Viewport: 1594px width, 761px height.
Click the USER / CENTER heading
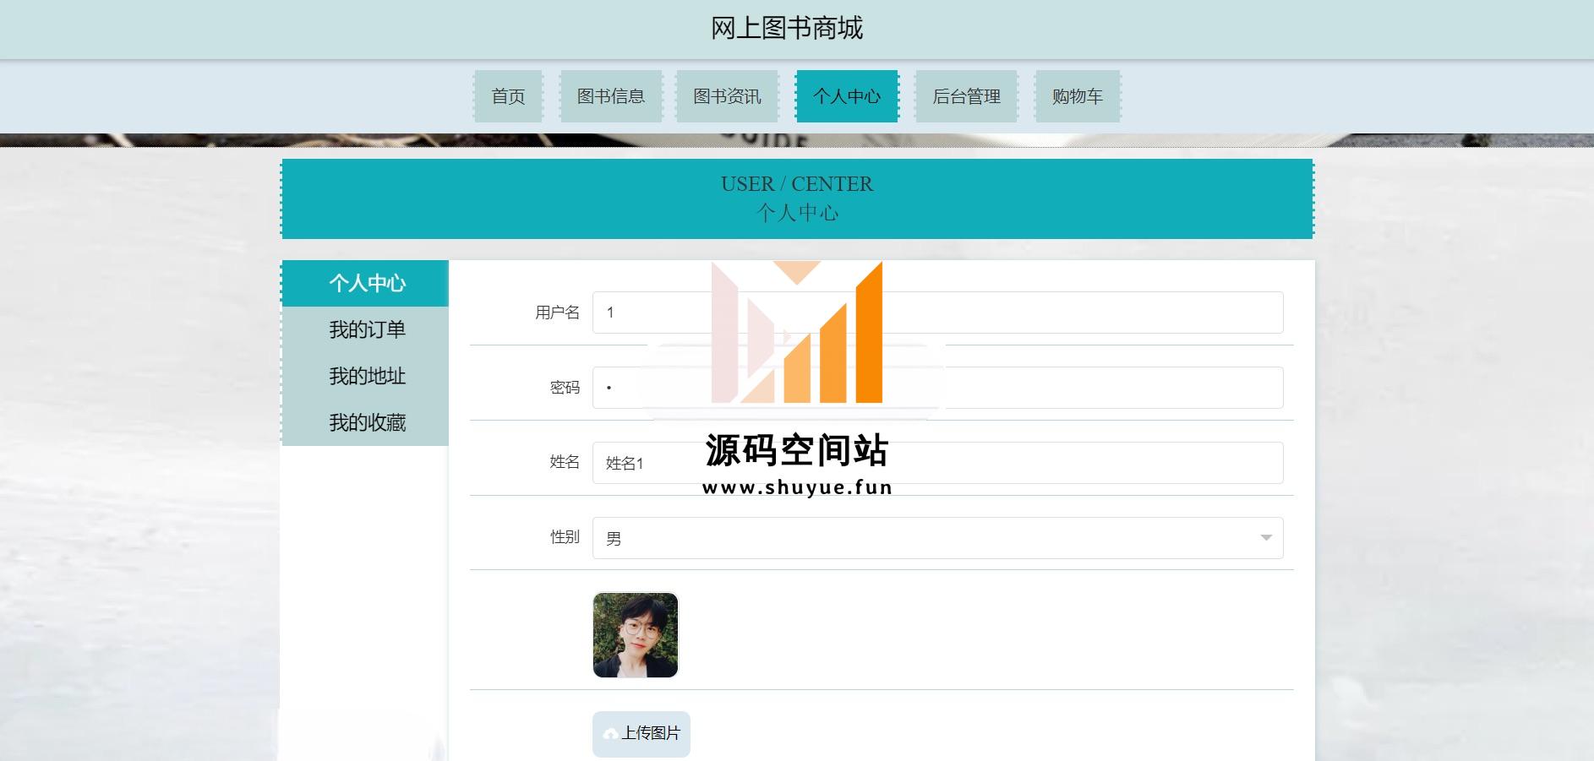click(x=797, y=184)
